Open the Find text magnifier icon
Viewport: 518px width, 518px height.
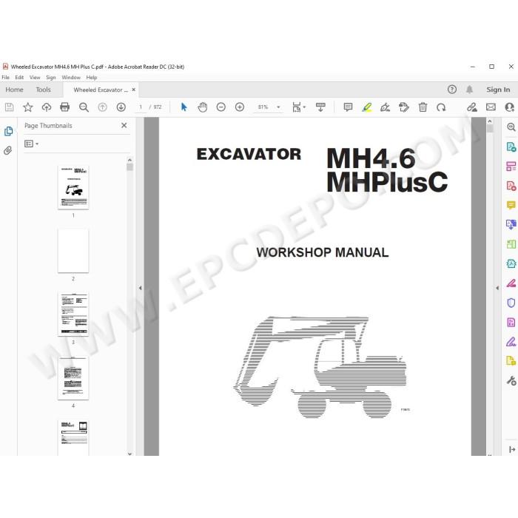coord(84,107)
